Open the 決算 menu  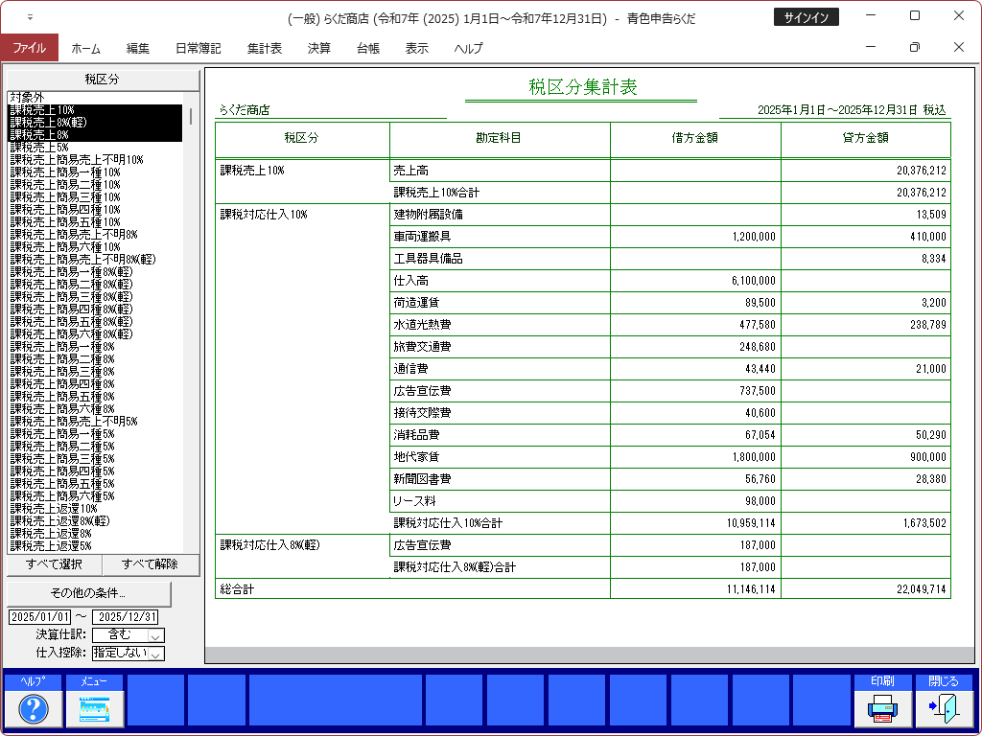319,48
